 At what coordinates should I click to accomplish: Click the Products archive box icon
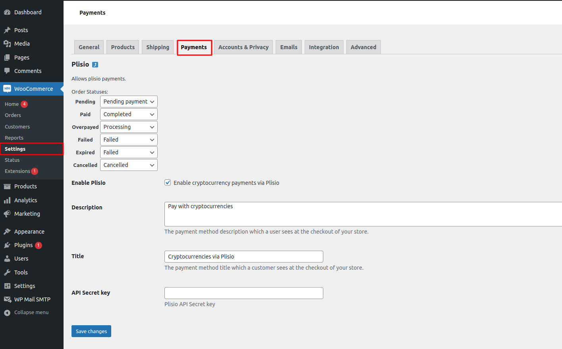7,186
